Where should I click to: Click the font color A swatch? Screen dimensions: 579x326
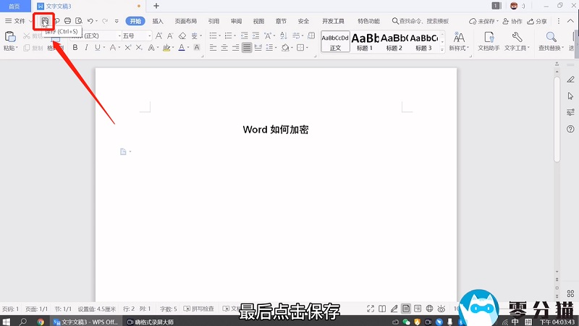click(x=182, y=48)
